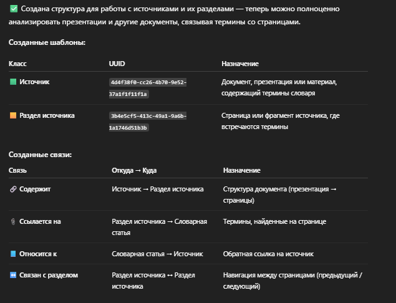Click the green square beside Источник

[13, 82]
